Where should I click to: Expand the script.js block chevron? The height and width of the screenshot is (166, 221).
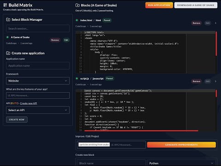pos(215,81)
